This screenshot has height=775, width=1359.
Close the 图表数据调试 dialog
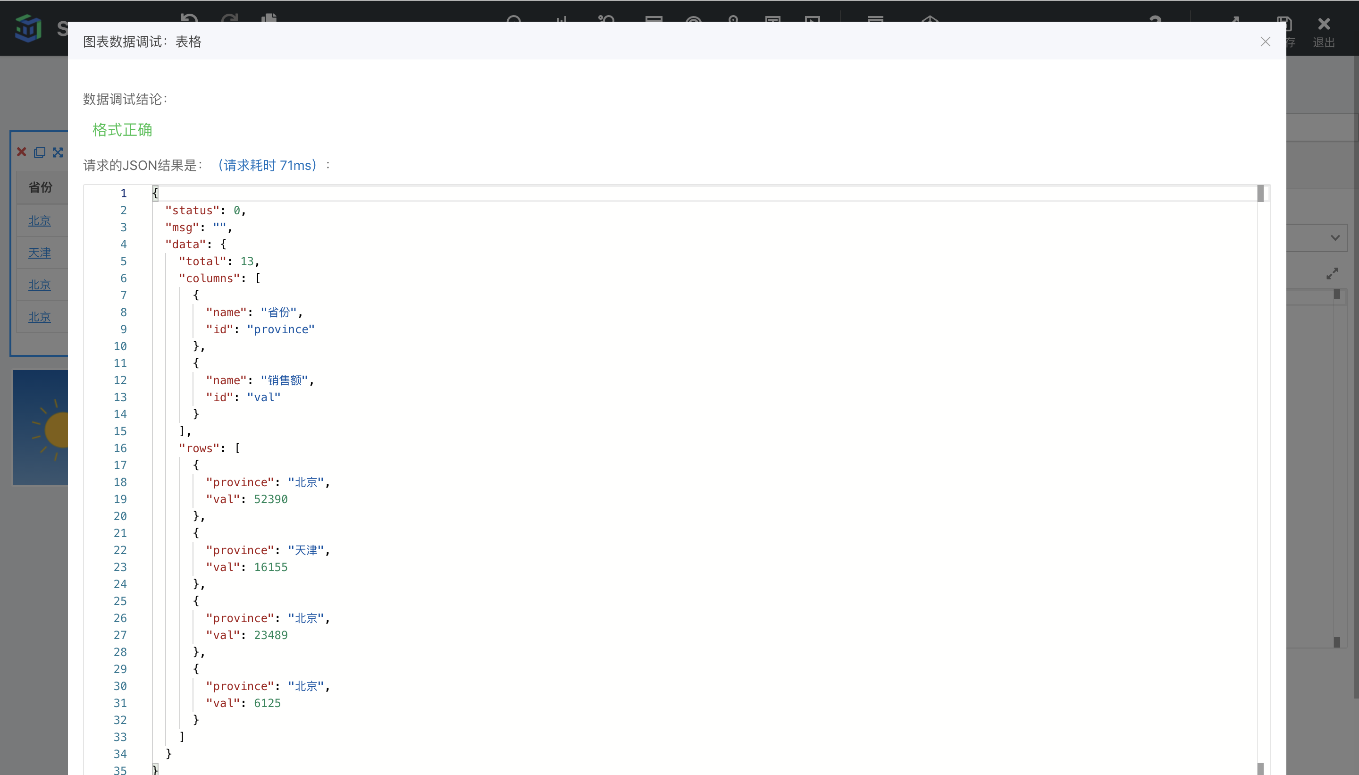[1265, 42]
